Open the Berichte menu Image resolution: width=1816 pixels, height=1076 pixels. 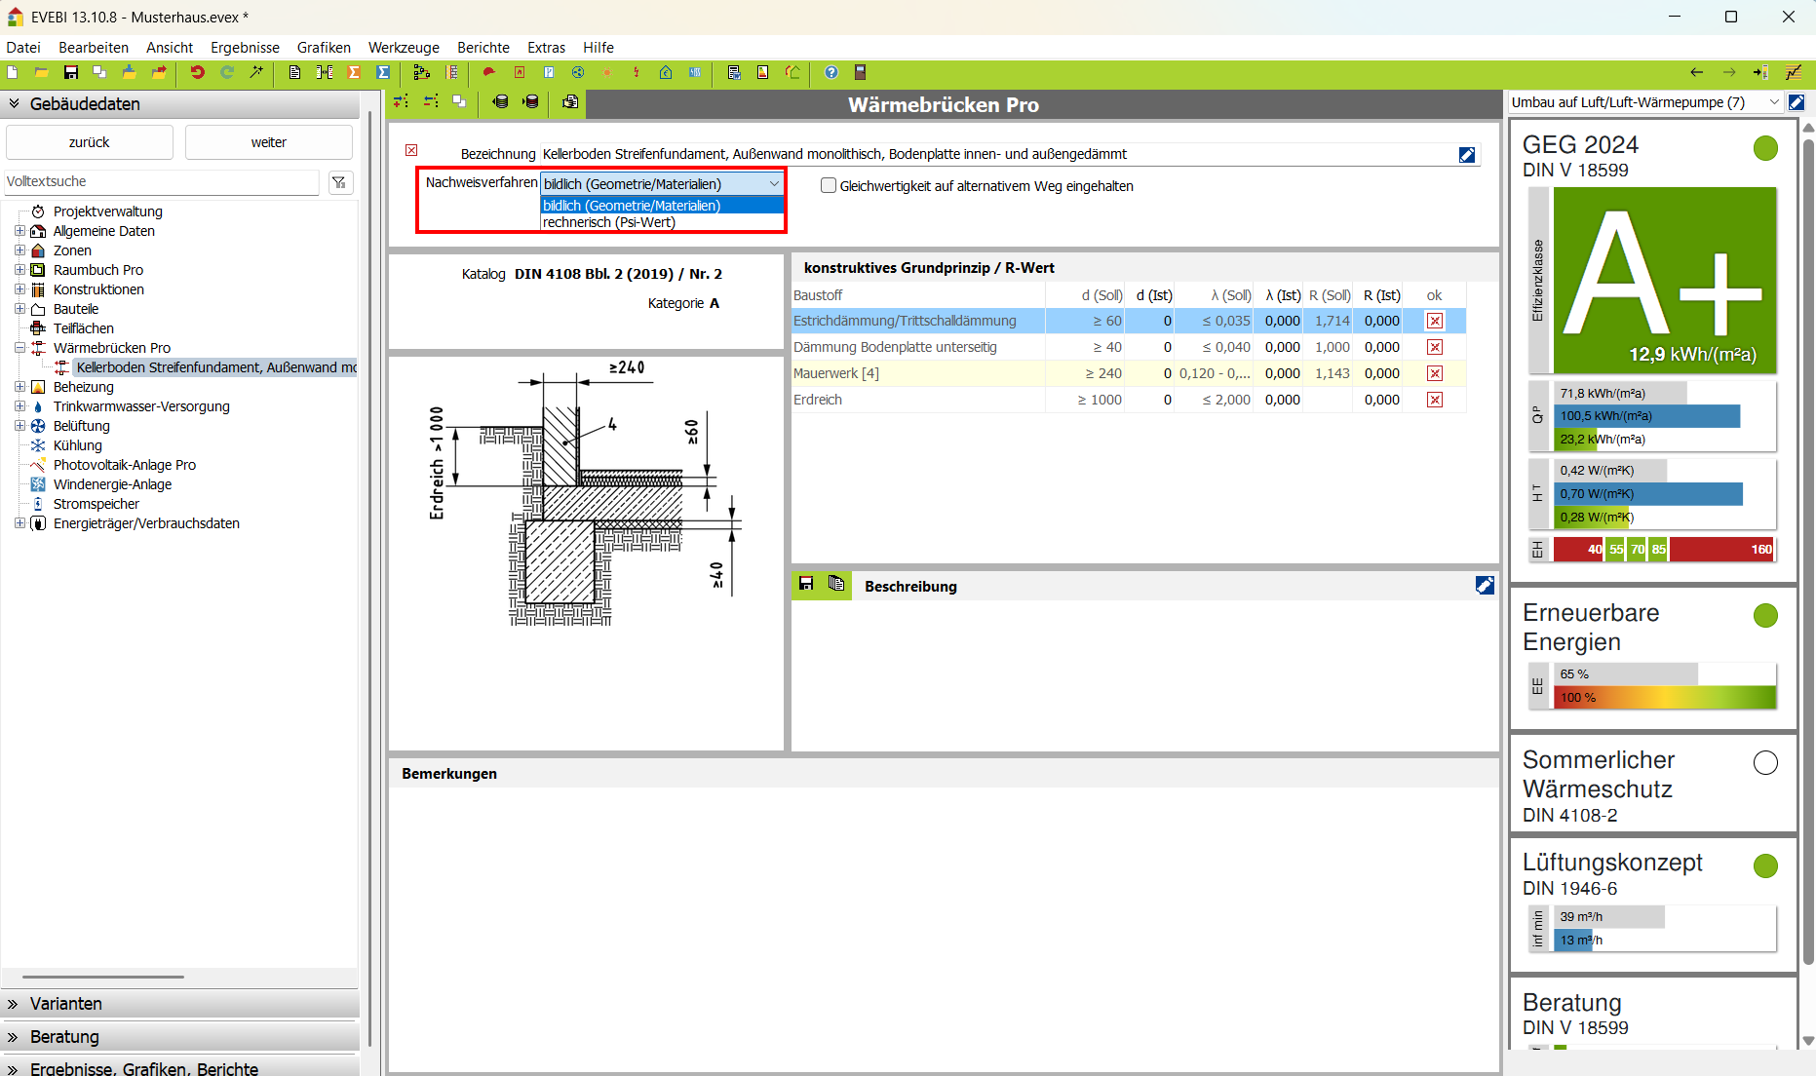click(x=483, y=48)
